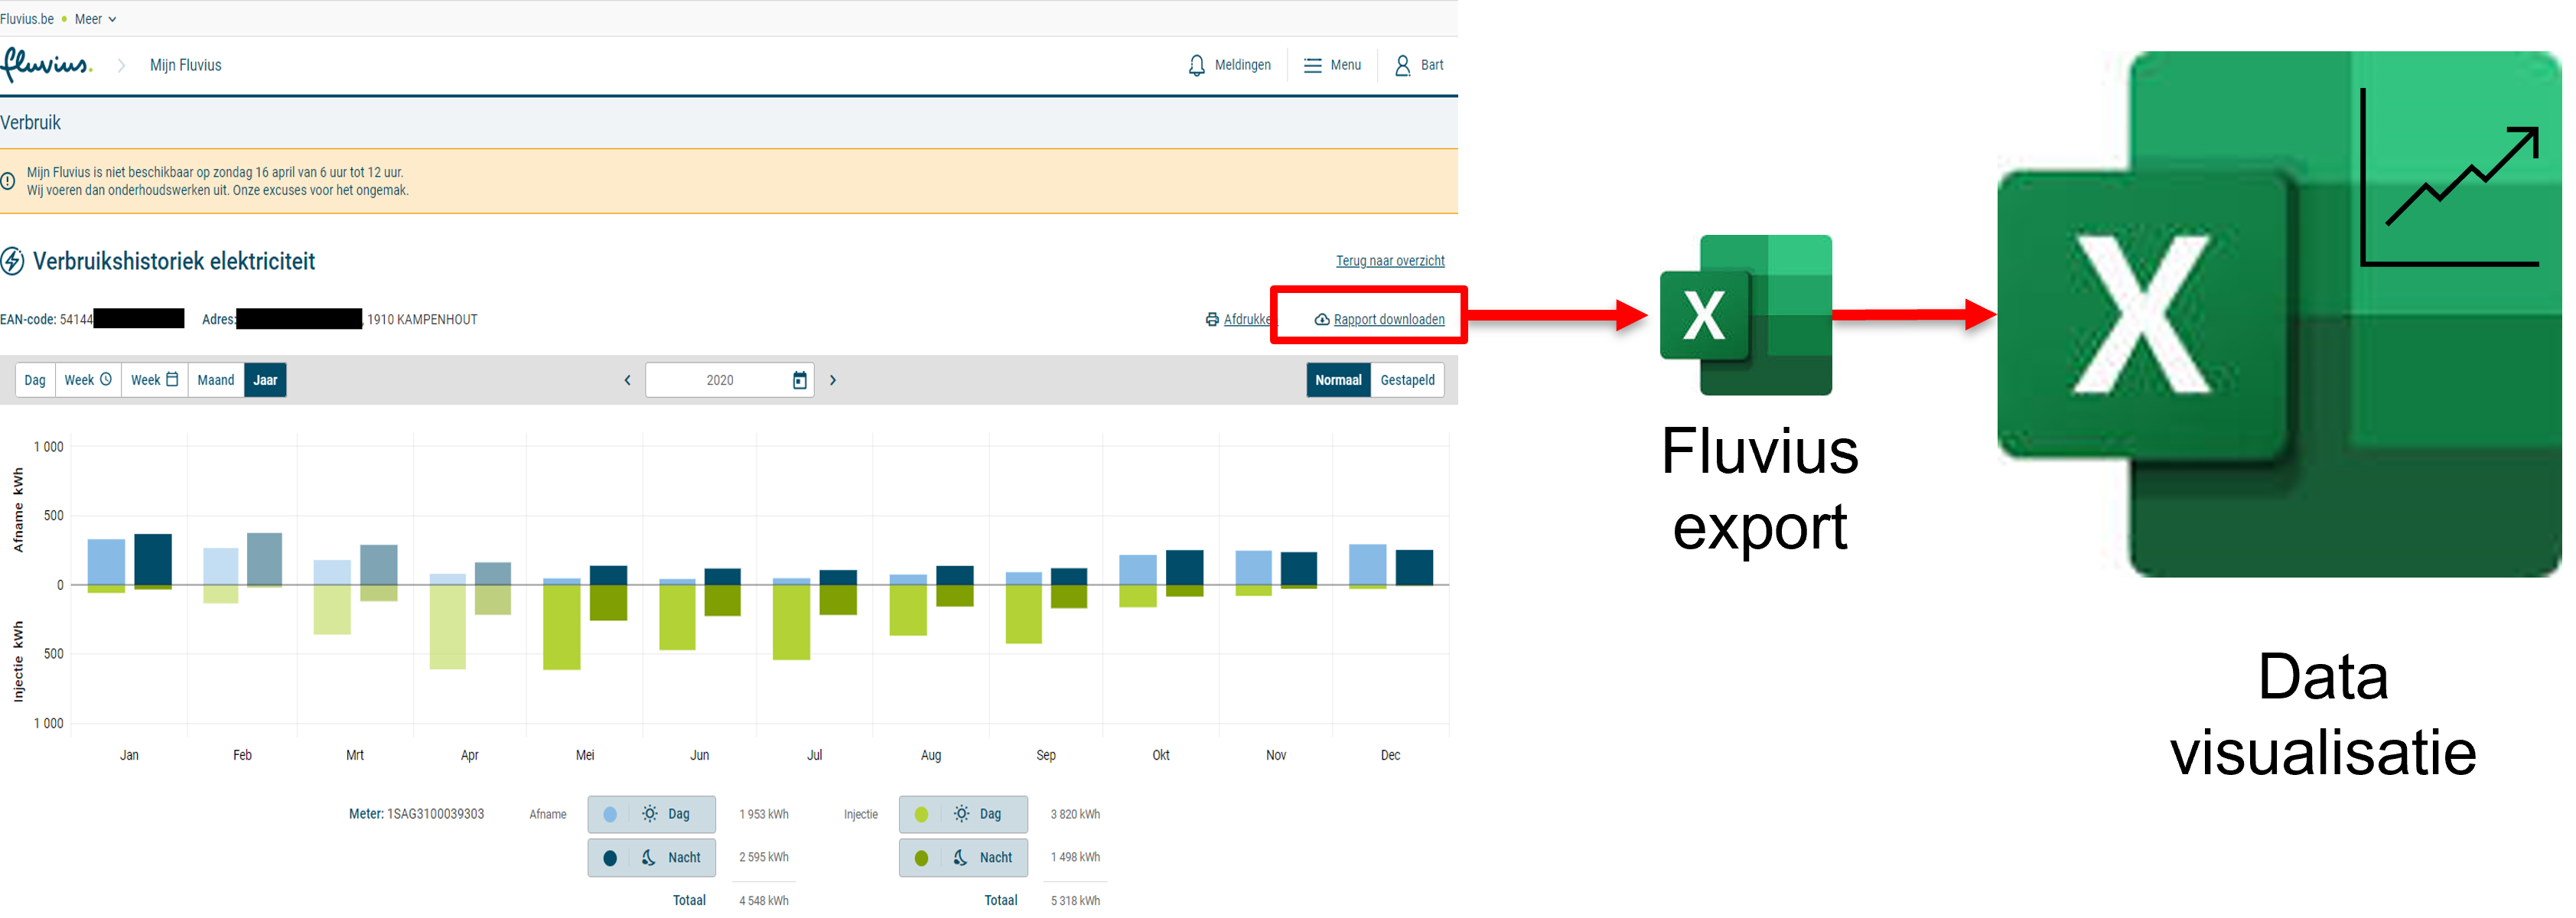
Task: Toggle Injectie Dag series in legend
Action: [962, 814]
